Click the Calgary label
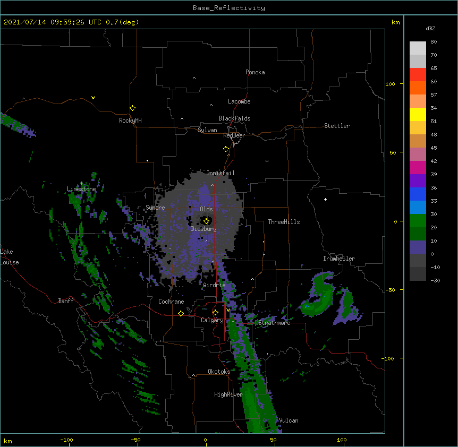Viewport: 458px width, 447px height. (212, 320)
